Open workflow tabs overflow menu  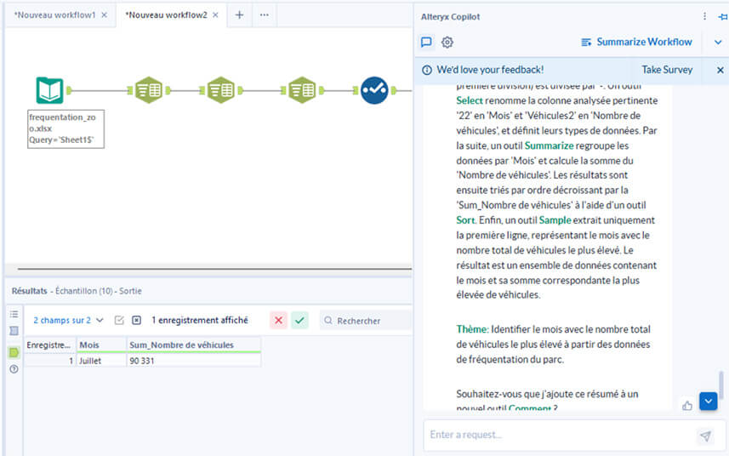[x=264, y=14]
